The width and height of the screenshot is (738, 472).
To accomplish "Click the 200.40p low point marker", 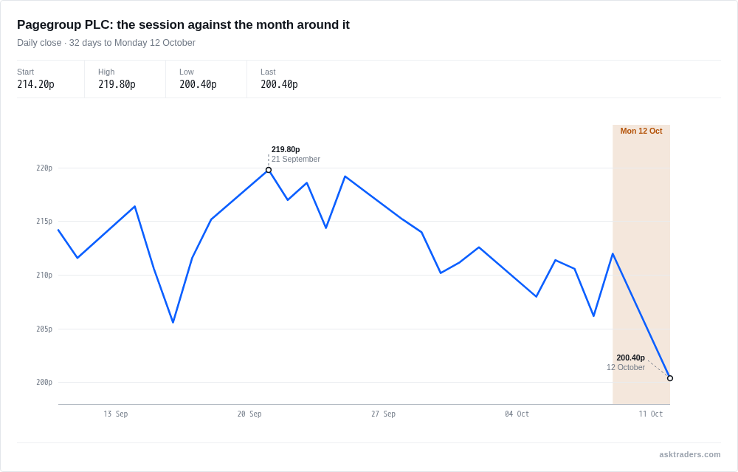I will (670, 378).
